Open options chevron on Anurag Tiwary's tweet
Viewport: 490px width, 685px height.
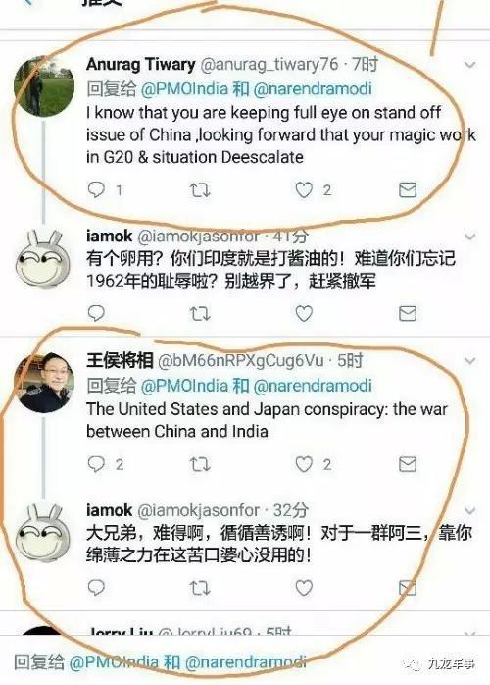[x=470, y=65]
